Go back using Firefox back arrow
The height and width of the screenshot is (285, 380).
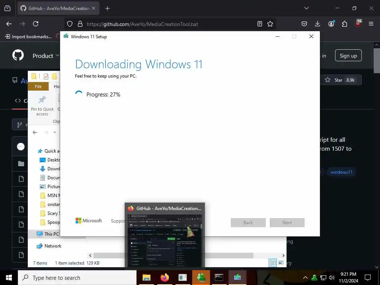click(9, 24)
